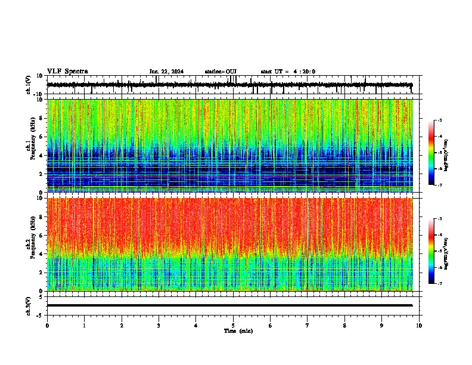
Task: Click the 'station=OUJ' header label
Action: click(x=221, y=72)
